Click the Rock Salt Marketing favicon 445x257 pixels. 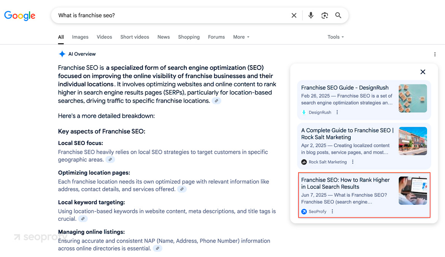tap(304, 162)
